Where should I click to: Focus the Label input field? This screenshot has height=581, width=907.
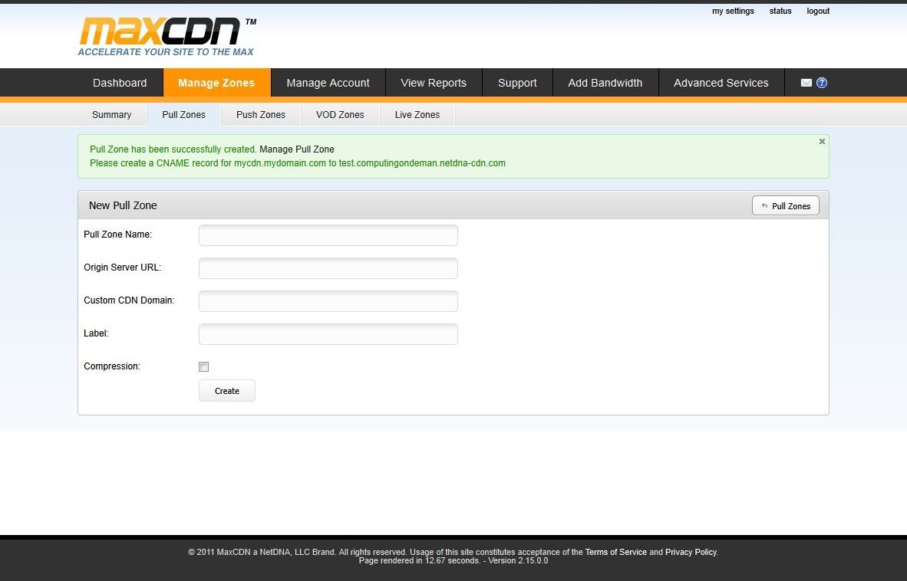point(328,334)
